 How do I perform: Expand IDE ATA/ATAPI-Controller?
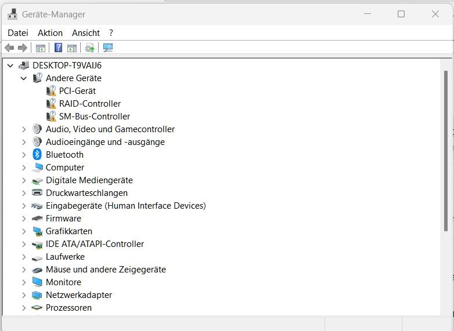click(24, 244)
